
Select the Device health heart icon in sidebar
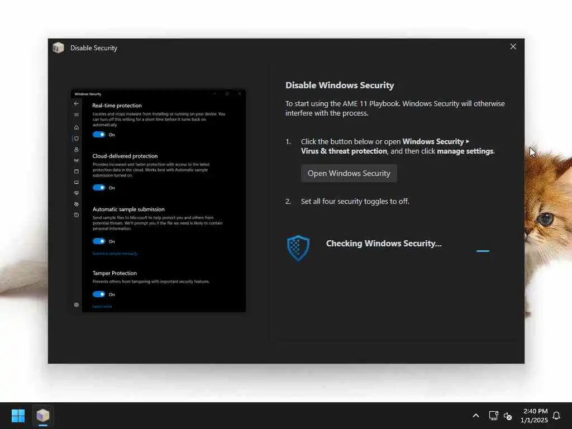point(76,193)
